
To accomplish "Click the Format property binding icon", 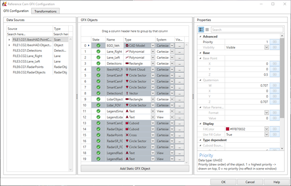I will [x=275, y=113].
